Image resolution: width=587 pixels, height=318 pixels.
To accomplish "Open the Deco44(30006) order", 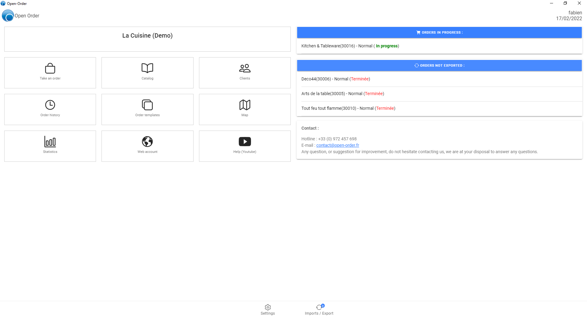I will click(439, 79).
